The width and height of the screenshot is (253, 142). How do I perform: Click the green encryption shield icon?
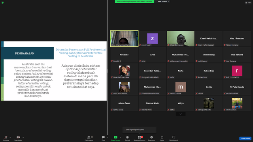[x=3, y=3]
